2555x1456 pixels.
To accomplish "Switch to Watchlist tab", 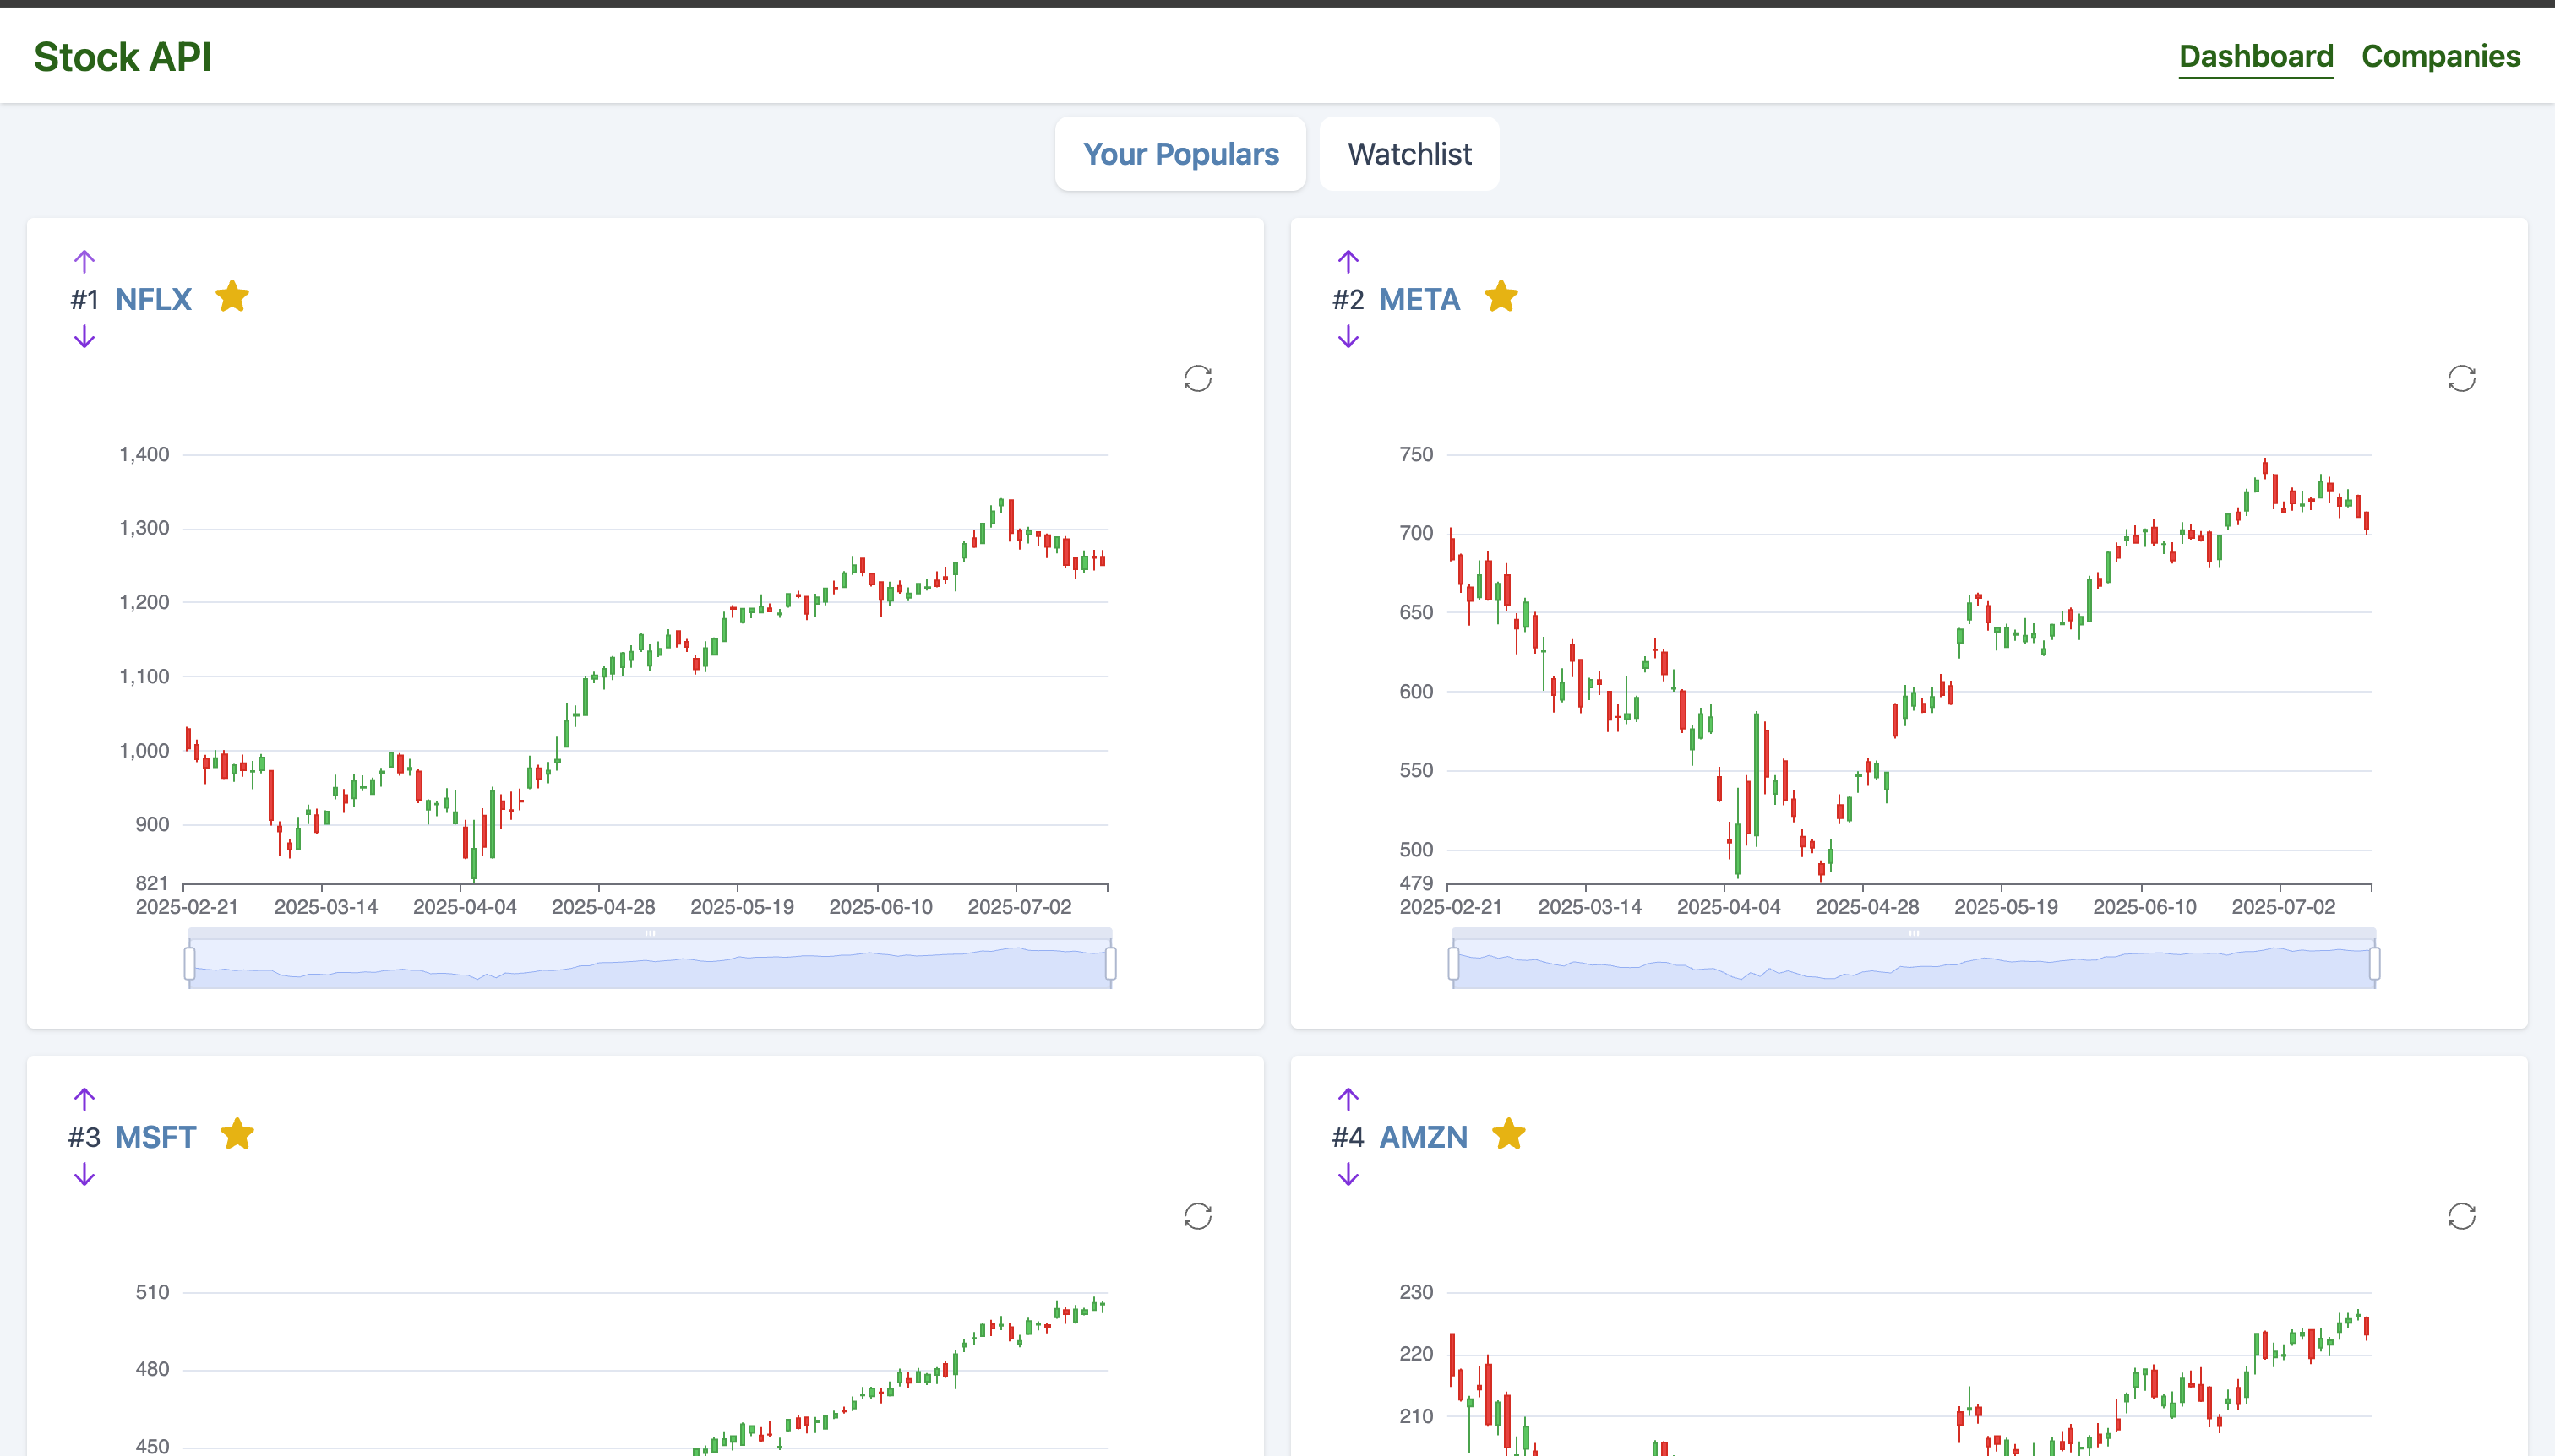I will coord(1408,154).
